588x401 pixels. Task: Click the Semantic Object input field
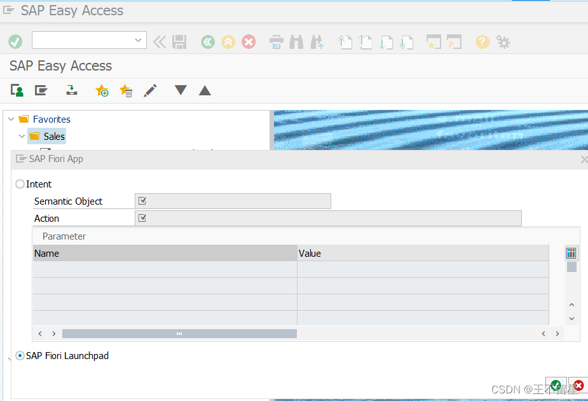click(233, 201)
